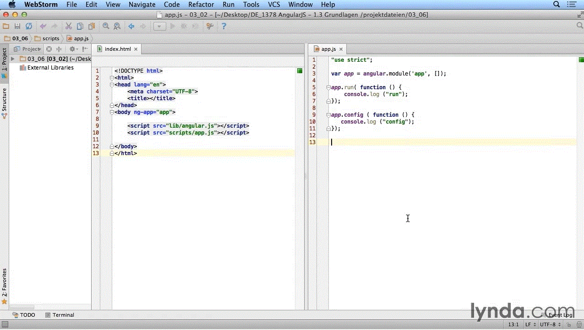The width and height of the screenshot is (584, 330).
Task: Open the UTF-8 encoding selector
Action: [550, 325]
